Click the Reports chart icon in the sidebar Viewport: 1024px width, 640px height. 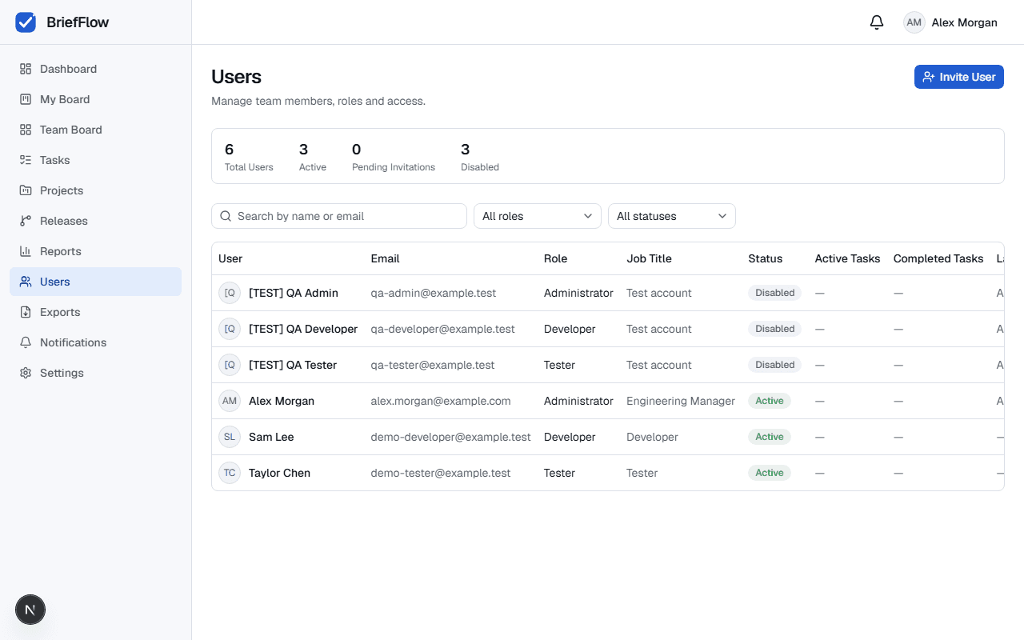pyautogui.click(x=26, y=251)
